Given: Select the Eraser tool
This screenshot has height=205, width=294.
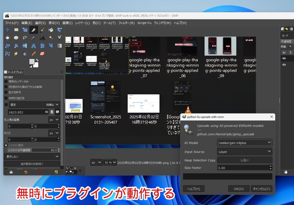Looking at the screenshot, I should (x=42, y=54).
